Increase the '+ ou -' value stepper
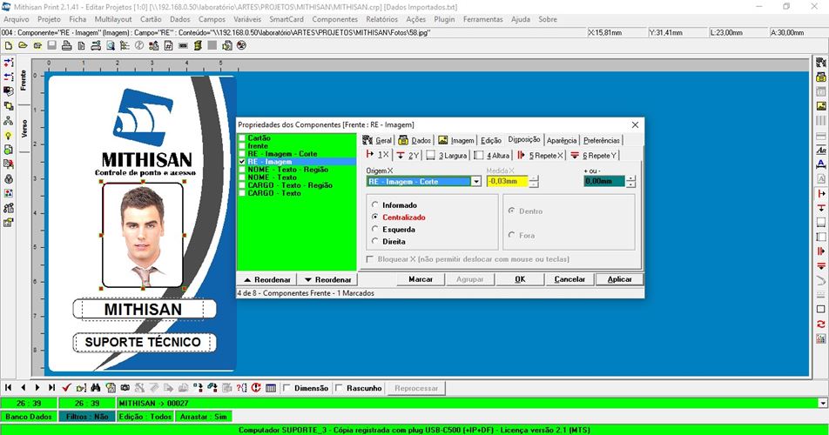The image size is (829, 435). [x=630, y=178]
